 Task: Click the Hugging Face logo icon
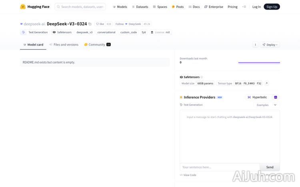[23, 7]
